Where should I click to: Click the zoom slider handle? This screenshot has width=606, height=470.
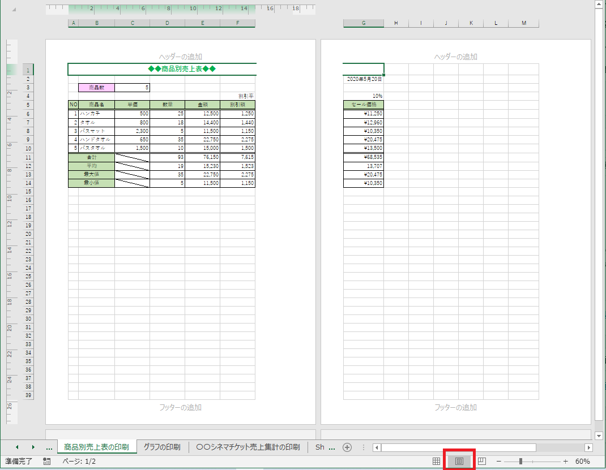(520, 462)
